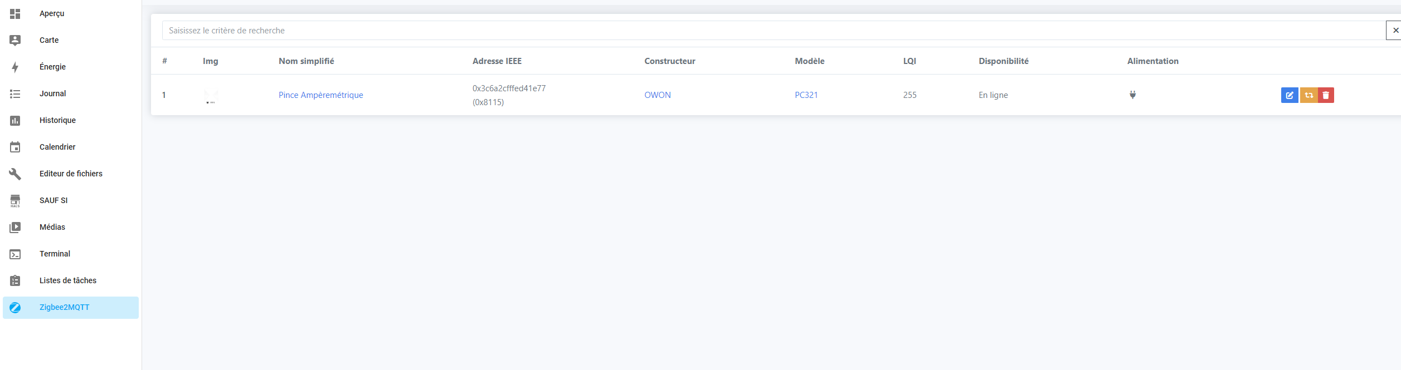
Task: Click the Énergie lightning bolt icon
Action: (x=15, y=67)
